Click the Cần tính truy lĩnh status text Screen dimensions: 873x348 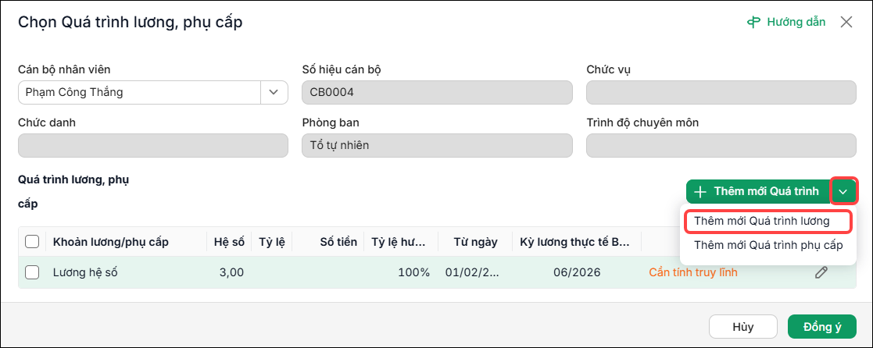pyautogui.click(x=693, y=272)
